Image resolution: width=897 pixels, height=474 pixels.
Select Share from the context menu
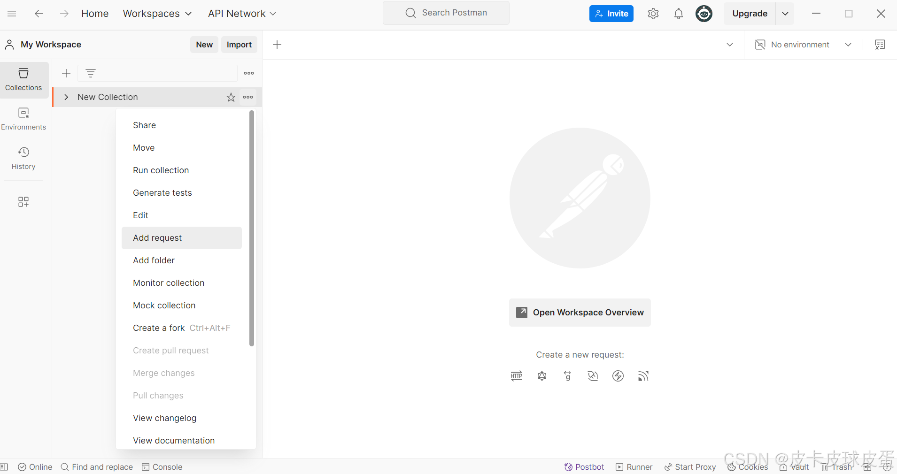(182, 125)
